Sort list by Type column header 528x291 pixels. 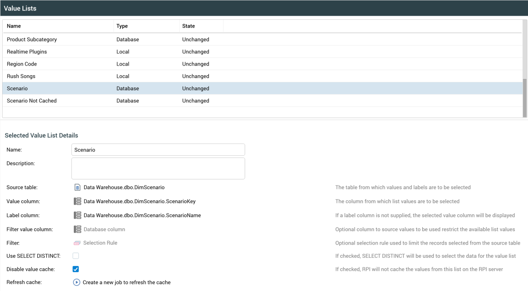click(122, 26)
